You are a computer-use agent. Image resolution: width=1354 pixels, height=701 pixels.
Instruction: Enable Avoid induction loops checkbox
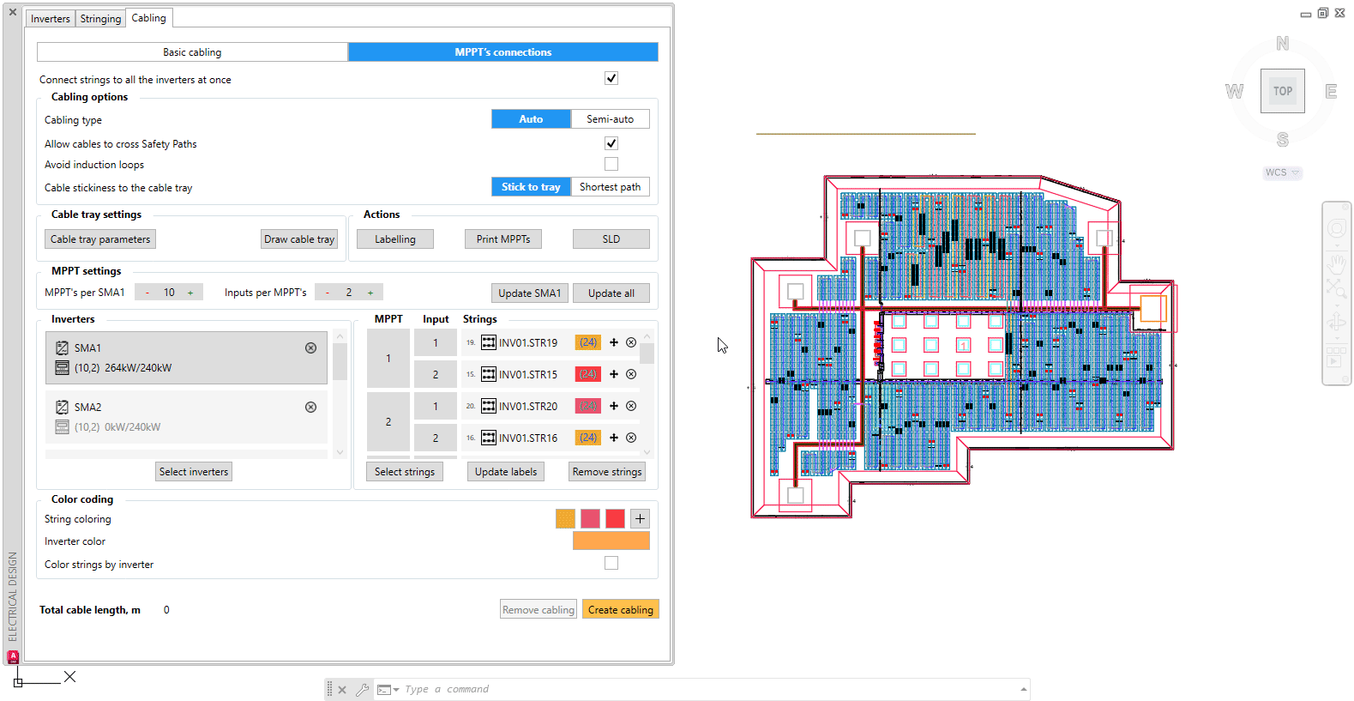tap(611, 164)
